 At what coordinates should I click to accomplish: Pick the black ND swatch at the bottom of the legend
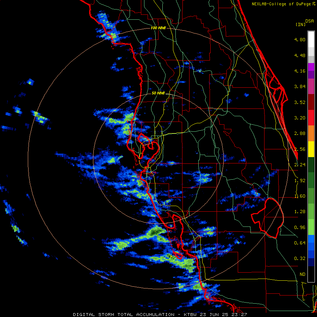coord(311,274)
